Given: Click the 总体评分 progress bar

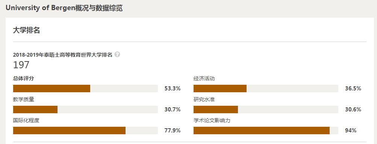Looking at the screenshot, I should [85, 88].
